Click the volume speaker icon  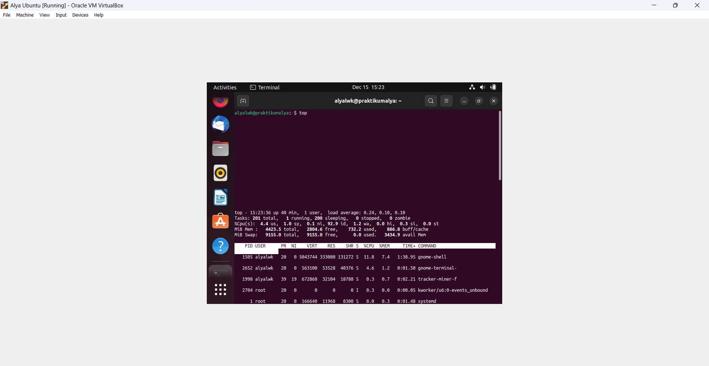[482, 87]
